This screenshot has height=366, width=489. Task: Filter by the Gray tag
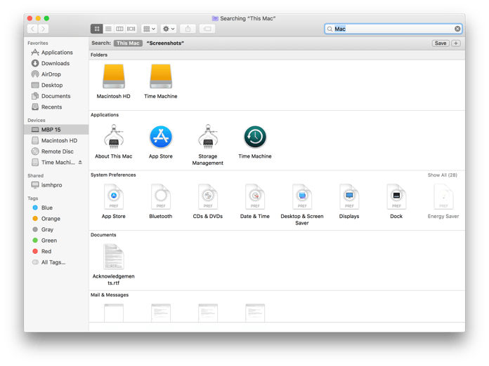pos(56,229)
